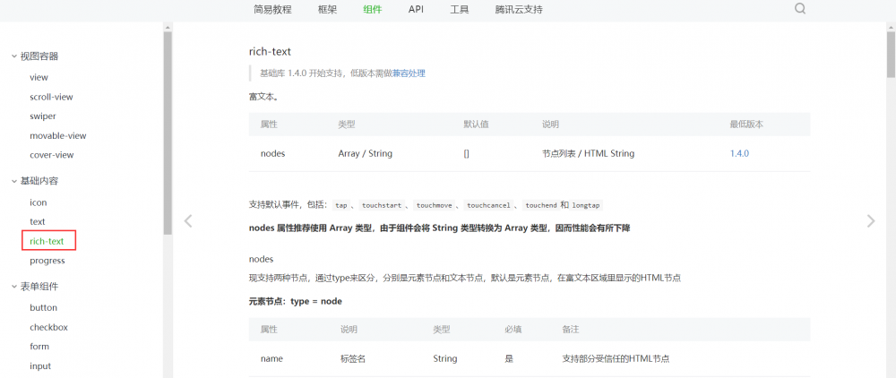Open the 框架 tab

(327, 9)
